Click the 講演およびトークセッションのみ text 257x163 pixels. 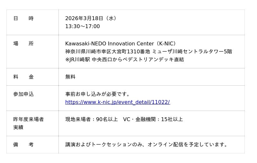[103, 145]
